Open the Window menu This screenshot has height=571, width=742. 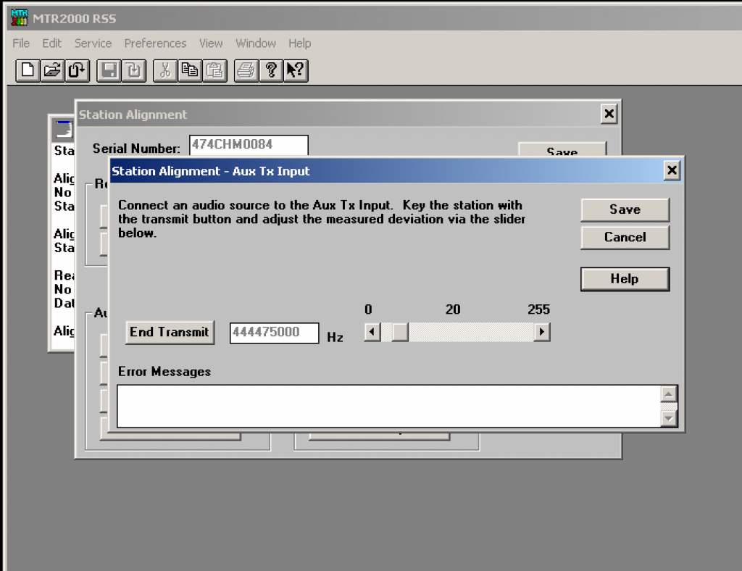point(256,43)
